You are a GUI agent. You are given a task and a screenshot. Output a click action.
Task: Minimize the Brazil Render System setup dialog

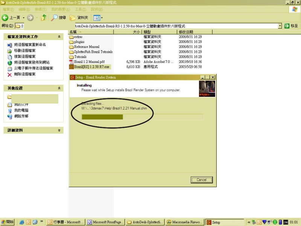point(202,77)
